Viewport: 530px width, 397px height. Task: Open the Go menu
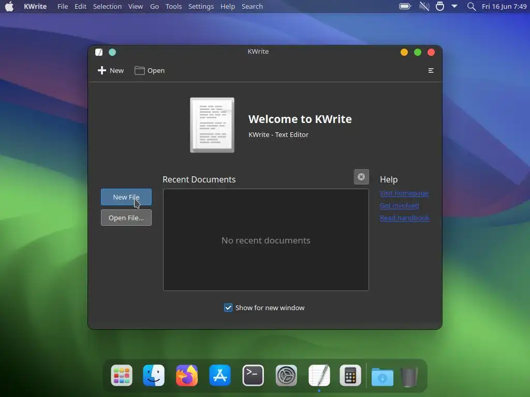[154, 6]
